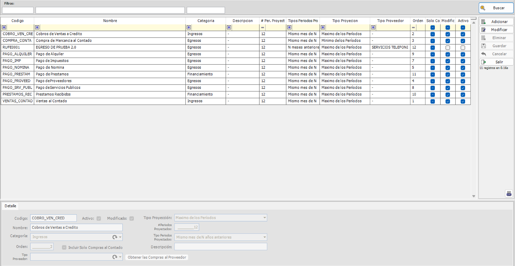Toggle the Activo checkbox in the Detalle panel
Screen dimensions: 515x266
pyautogui.click(x=99, y=218)
